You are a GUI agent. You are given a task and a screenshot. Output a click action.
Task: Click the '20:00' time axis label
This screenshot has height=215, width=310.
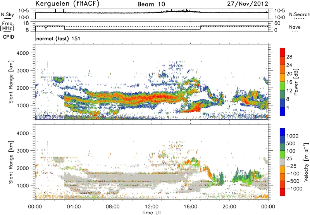tap(229, 207)
